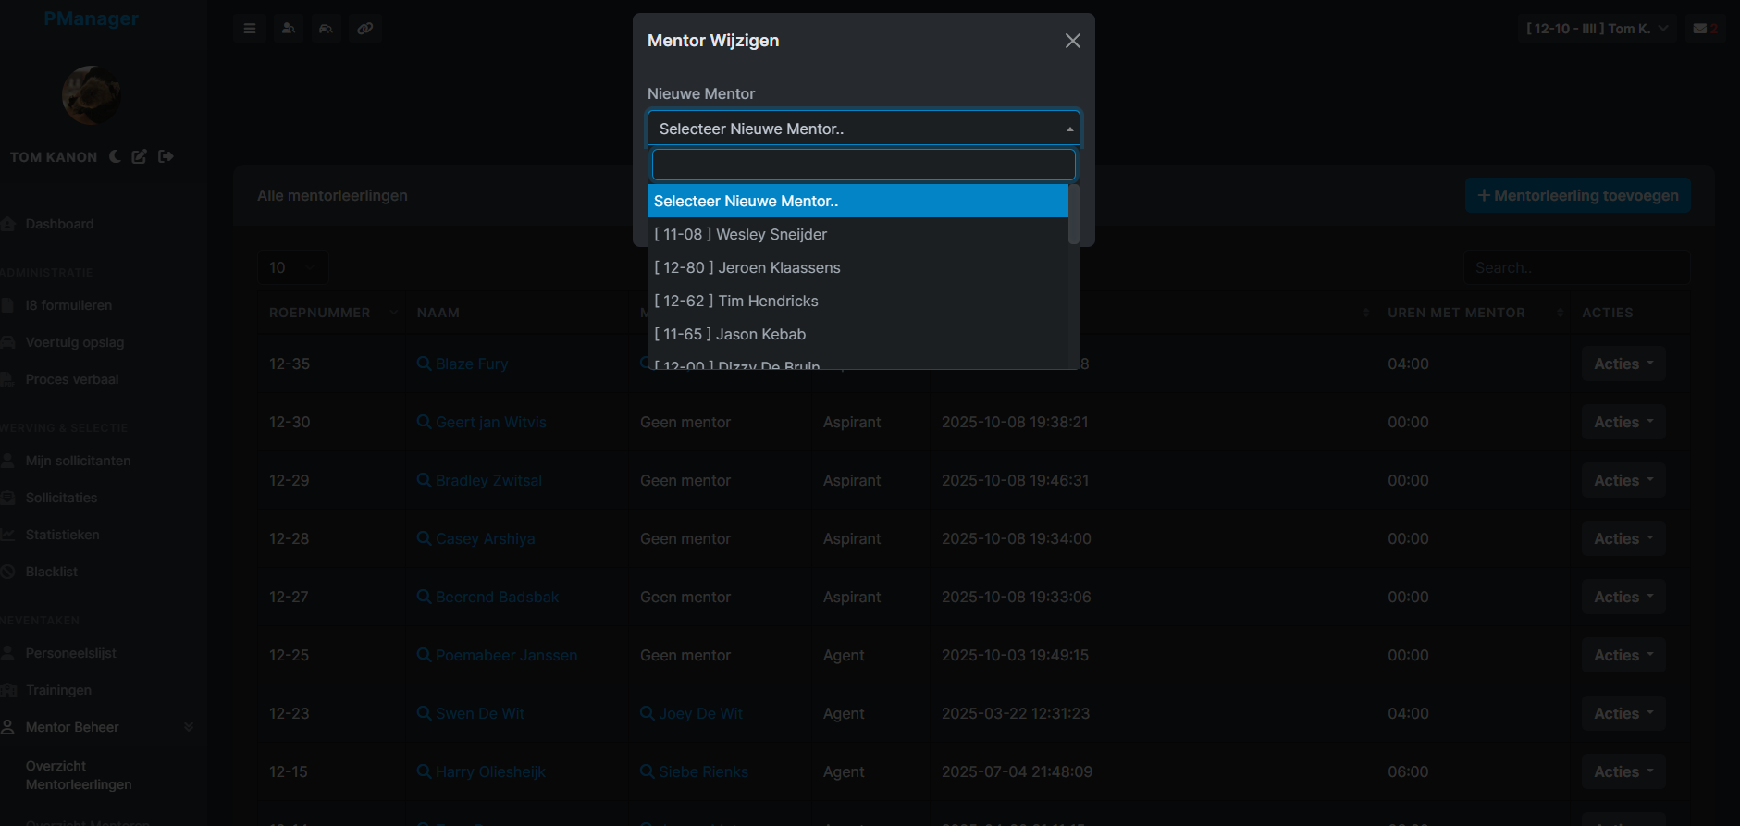
Task: Open I8 formulieren in sidebar
Action: pyautogui.click(x=68, y=305)
